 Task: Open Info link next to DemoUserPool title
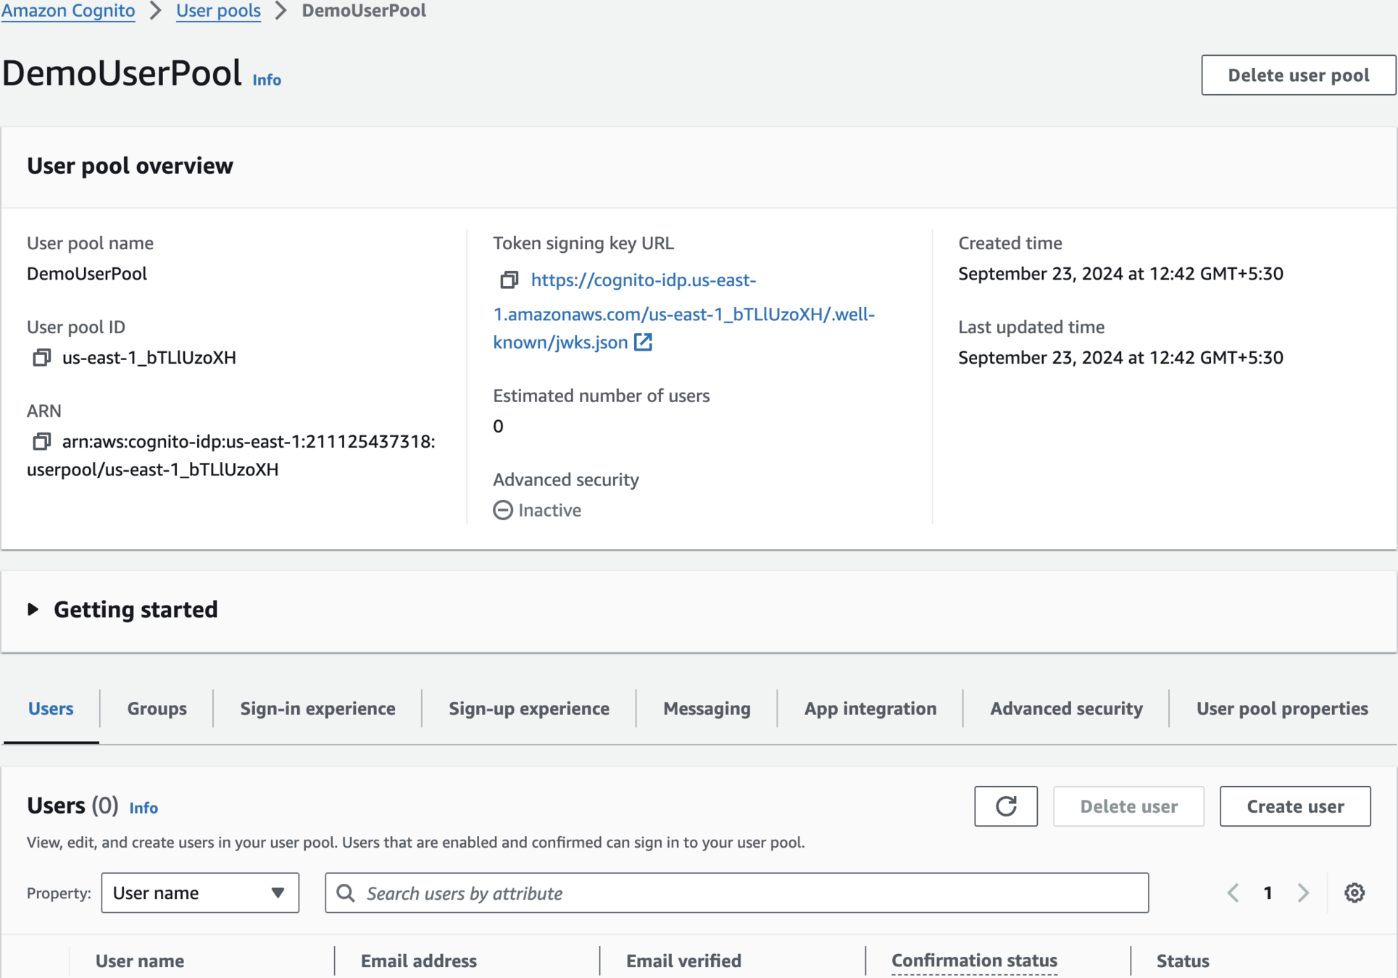[266, 80]
